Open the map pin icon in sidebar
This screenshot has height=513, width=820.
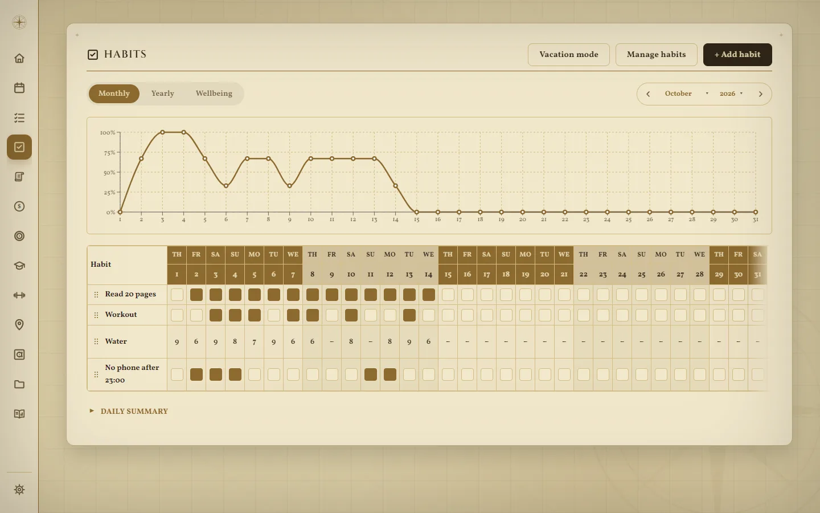pyautogui.click(x=19, y=325)
